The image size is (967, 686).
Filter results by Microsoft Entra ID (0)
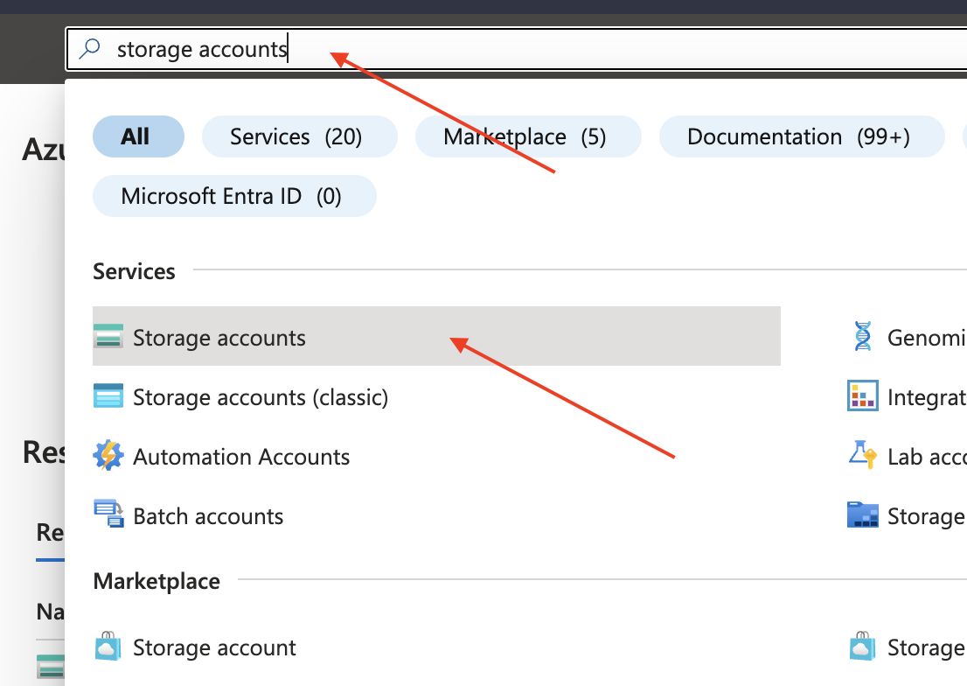pyautogui.click(x=234, y=196)
